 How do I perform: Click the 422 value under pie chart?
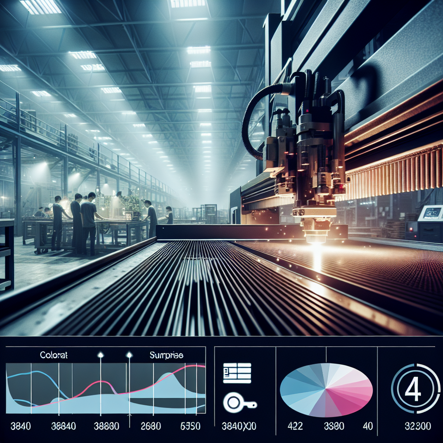click(296, 427)
